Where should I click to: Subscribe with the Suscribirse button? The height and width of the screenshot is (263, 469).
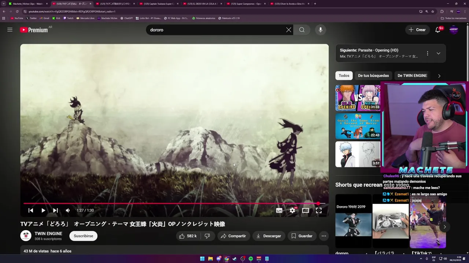(x=83, y=236)
